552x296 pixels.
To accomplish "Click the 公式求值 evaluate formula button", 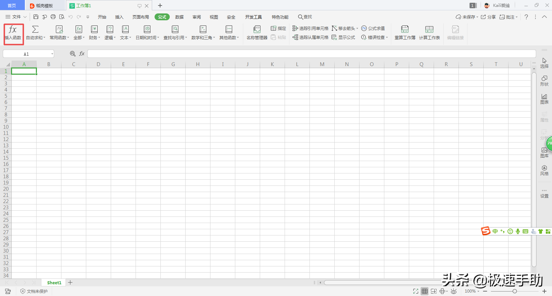I will [373, 28].
